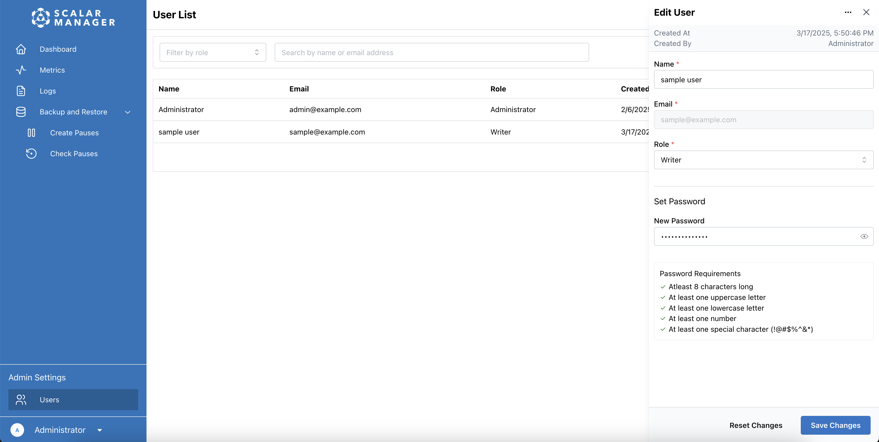Sort the list by the Name column

[169, 89]
